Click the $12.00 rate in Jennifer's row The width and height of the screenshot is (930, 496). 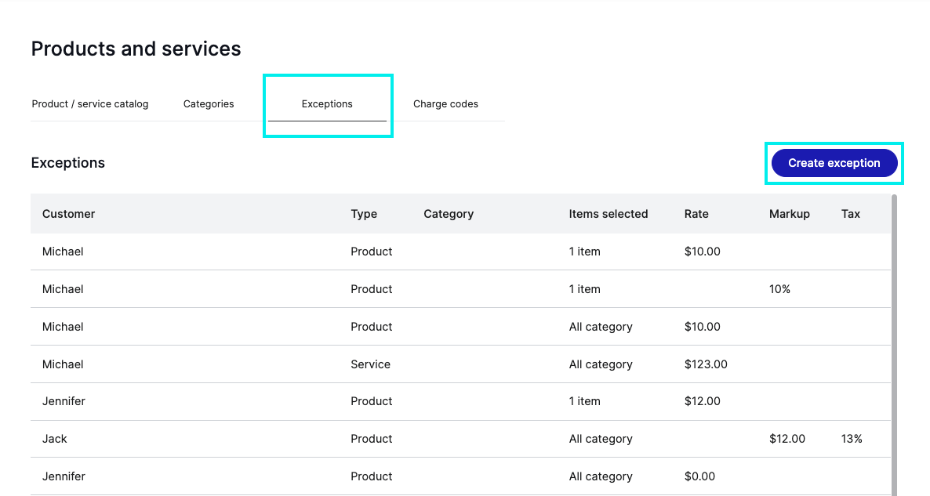(x=703, y=401)
